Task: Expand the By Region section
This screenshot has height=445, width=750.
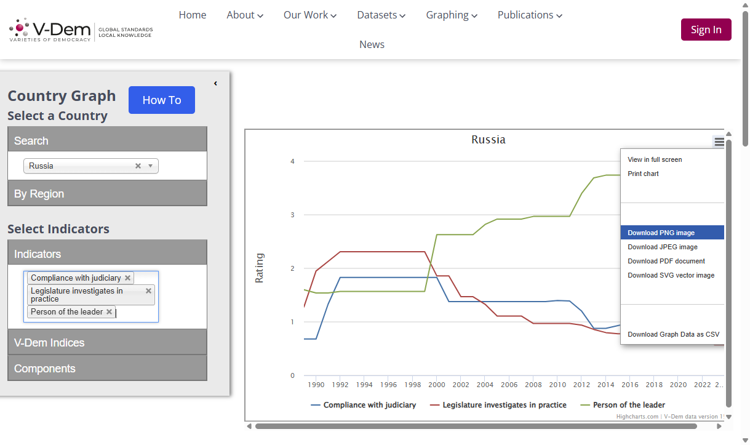Action: [x=107, y=193]
